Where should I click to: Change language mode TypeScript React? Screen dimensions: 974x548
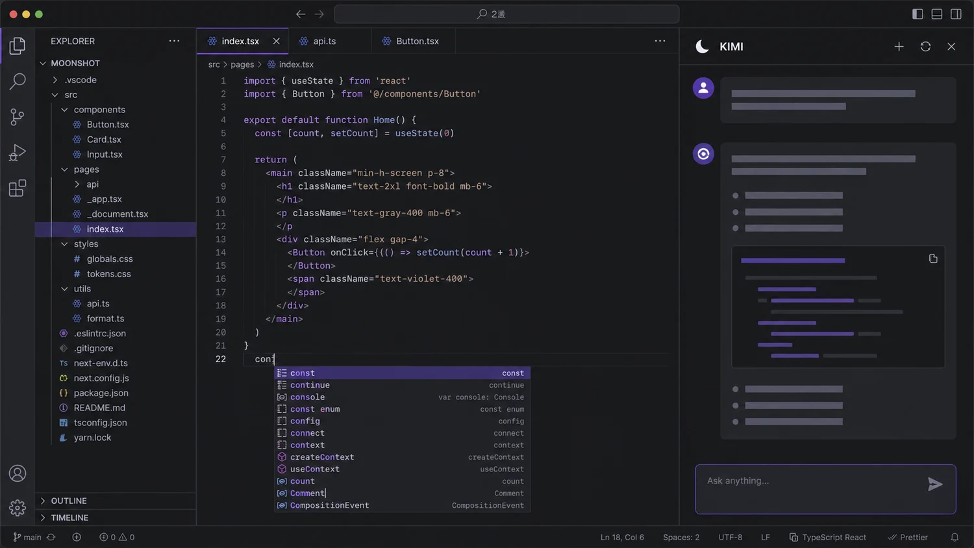[828, 537]
